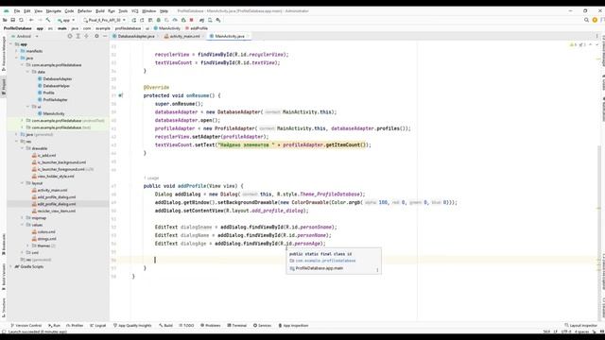Open the app run configuration dropdown
Viewport: 605px width, 340px height.
pos(66,20)
